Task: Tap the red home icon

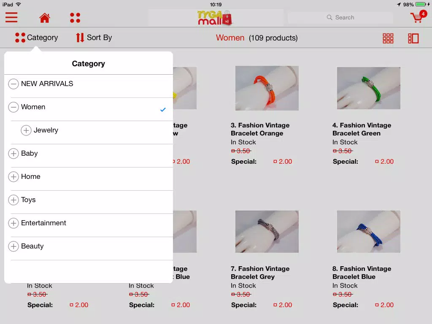Action: (45, 18)
